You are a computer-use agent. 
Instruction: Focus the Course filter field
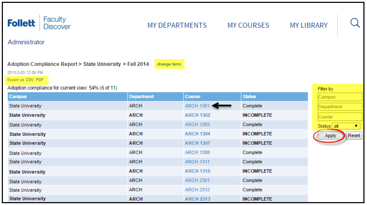tap(340, 117)
